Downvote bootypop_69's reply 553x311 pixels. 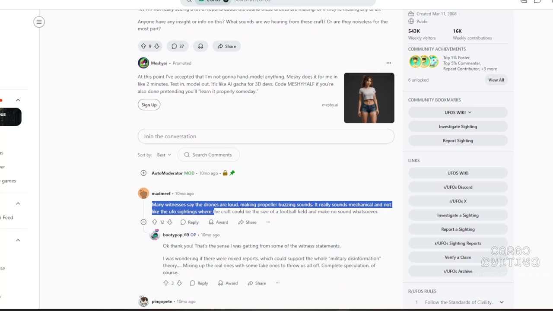tap(179, 283)
